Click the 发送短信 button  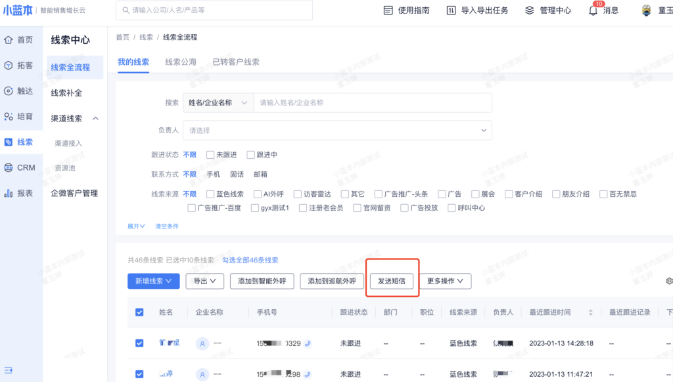click(x=392, y=281)
